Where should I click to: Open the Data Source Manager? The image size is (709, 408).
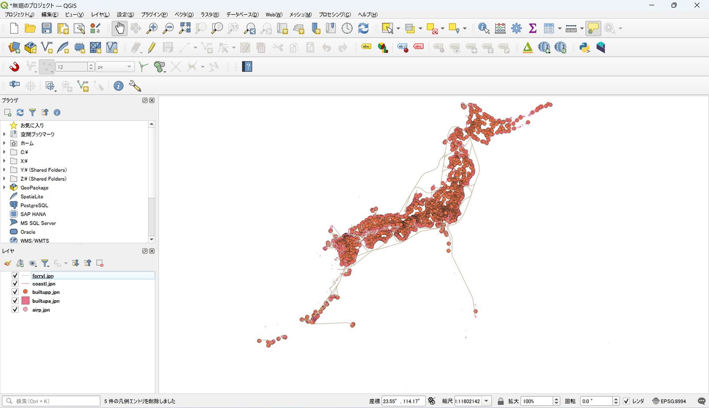point(14,47)
